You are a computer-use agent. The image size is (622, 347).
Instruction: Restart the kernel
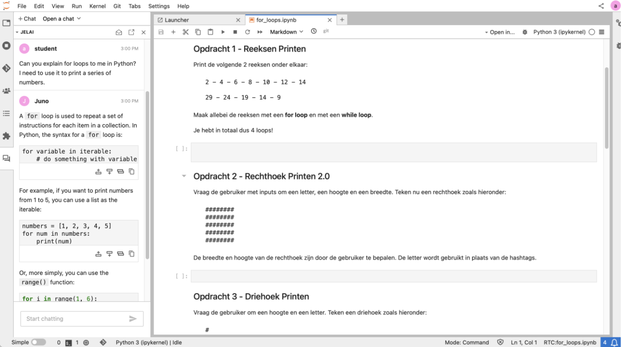pyautogui.click(x=248, y=32)
